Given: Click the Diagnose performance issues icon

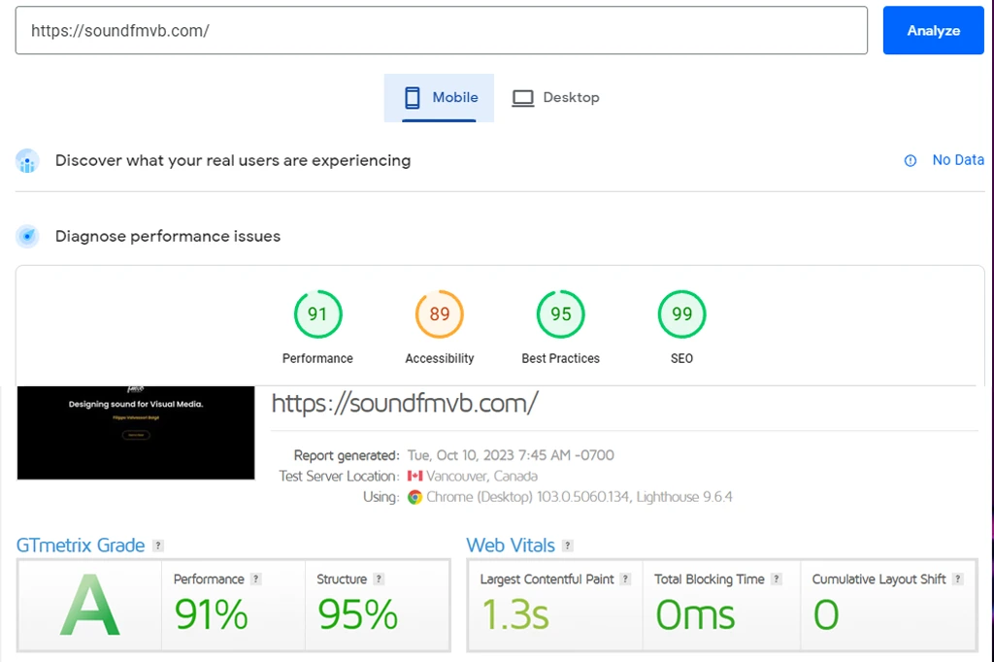Looking at the screenshot, I should tap(27, 236).
